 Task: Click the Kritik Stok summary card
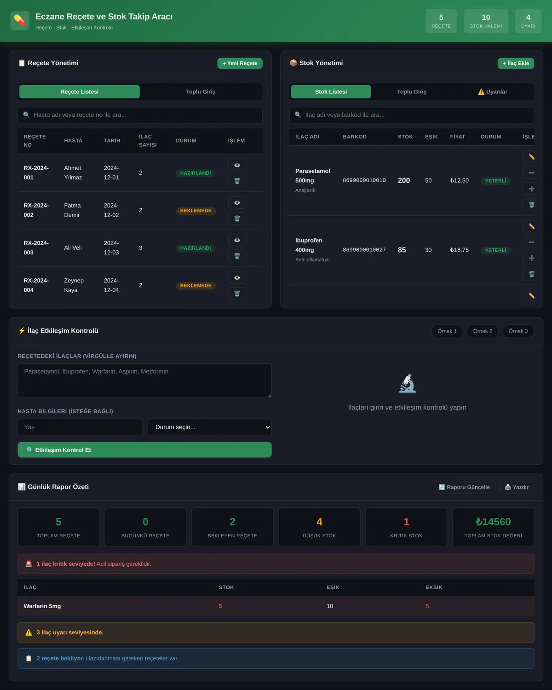(406, 527)
